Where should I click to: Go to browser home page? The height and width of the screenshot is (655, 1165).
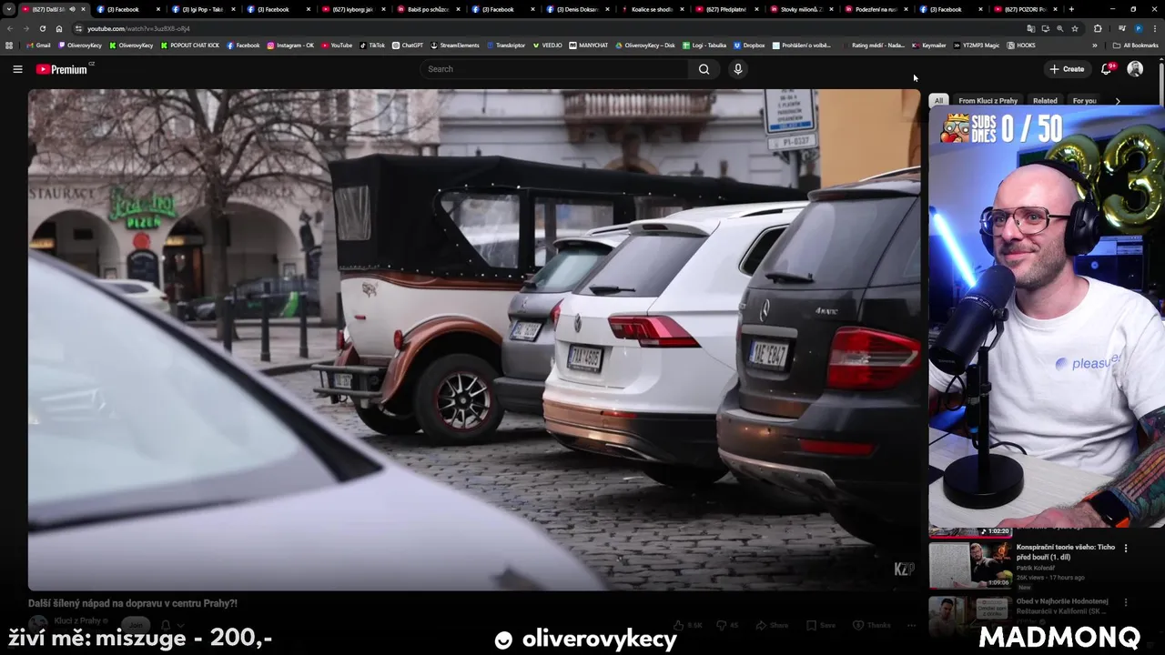57,28
